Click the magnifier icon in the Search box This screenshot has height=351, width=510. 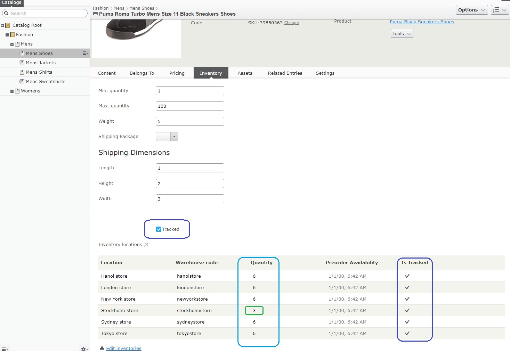point(6,13)
